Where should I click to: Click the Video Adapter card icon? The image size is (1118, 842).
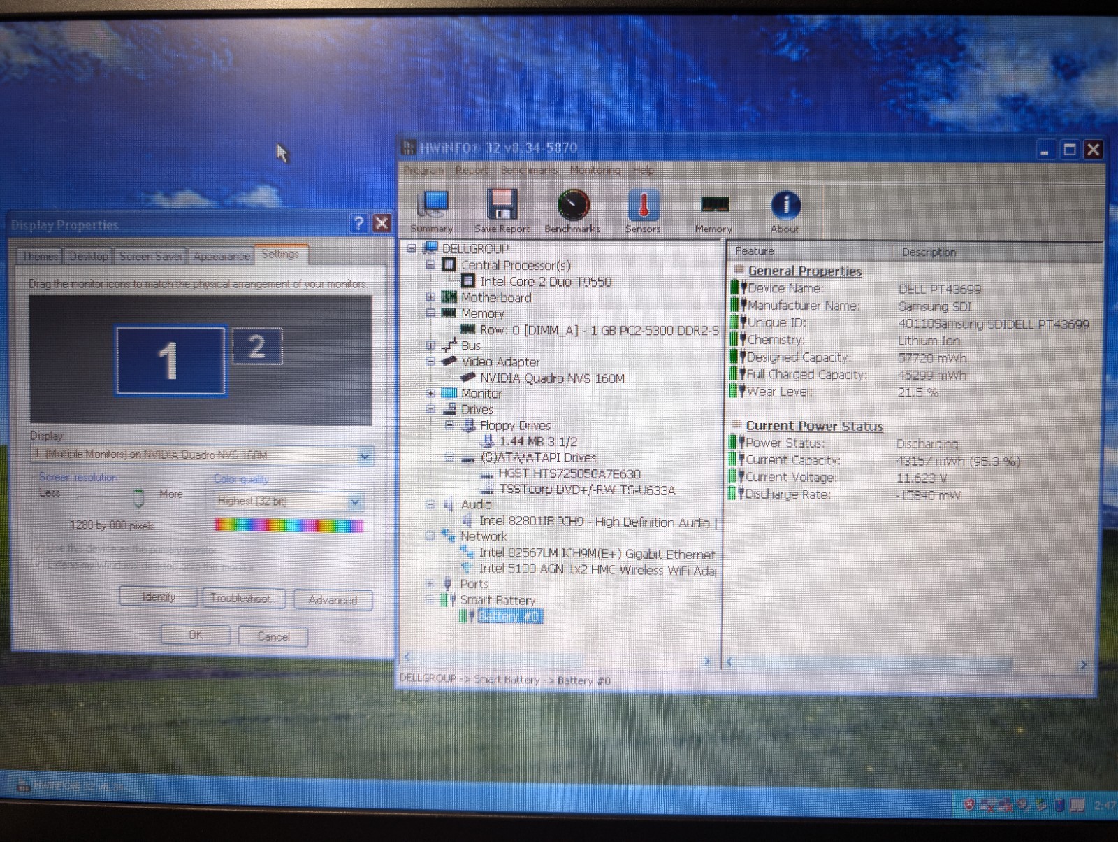[x=449, y=361]
